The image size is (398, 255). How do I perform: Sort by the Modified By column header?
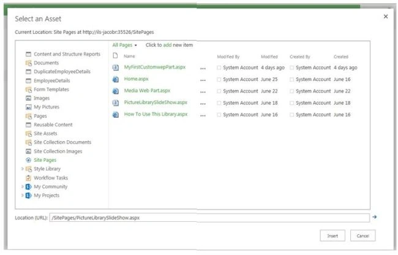[x=228, y=56]
